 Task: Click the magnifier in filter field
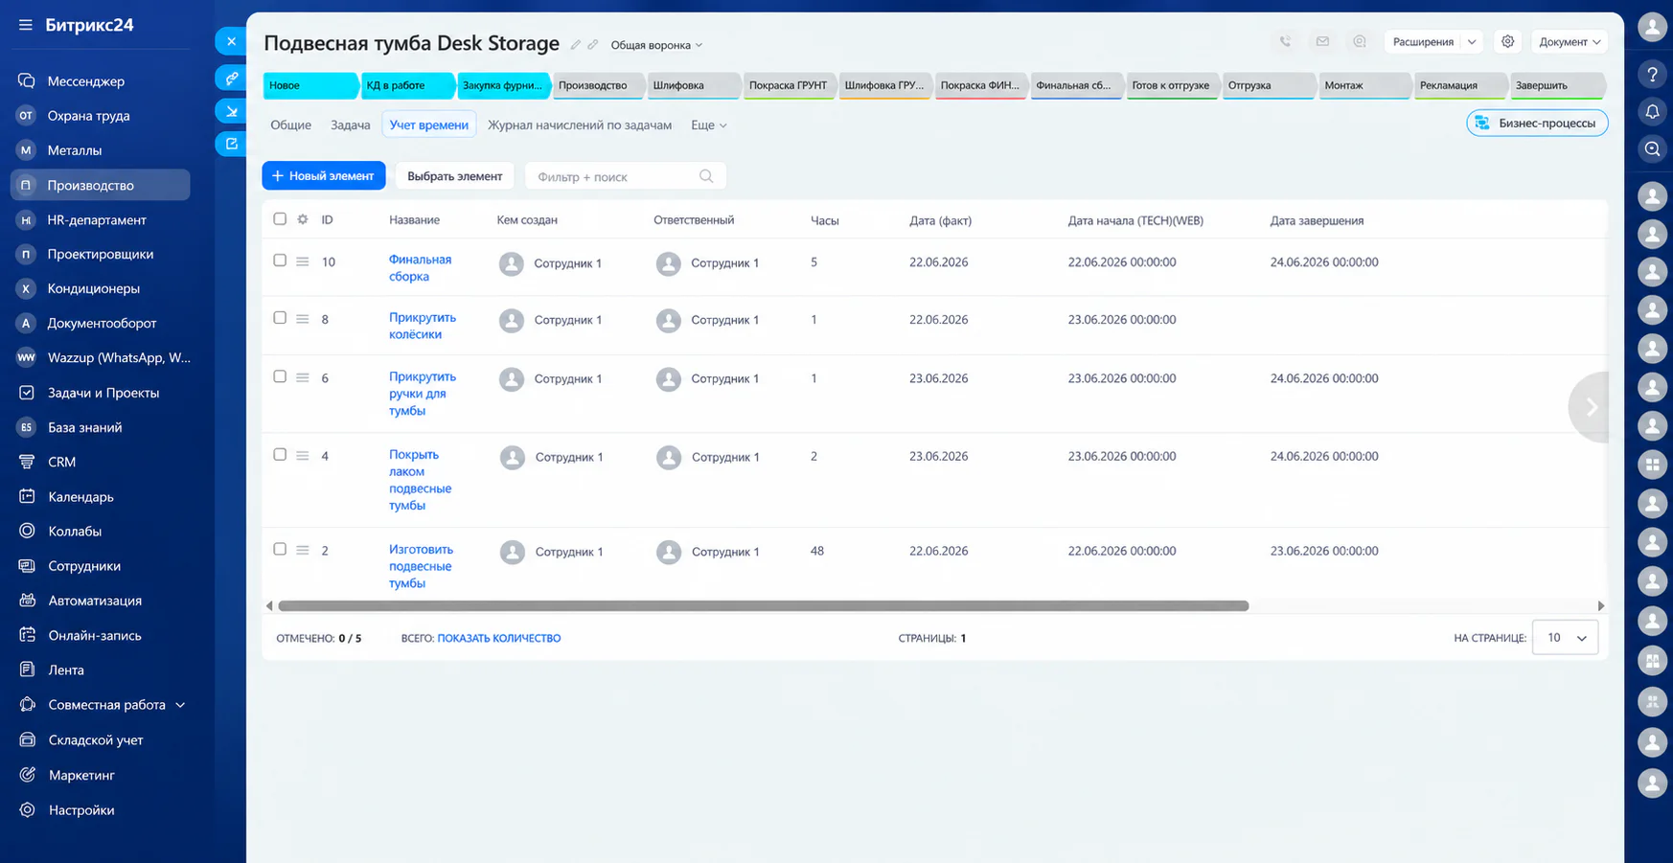tap(706, 176)
